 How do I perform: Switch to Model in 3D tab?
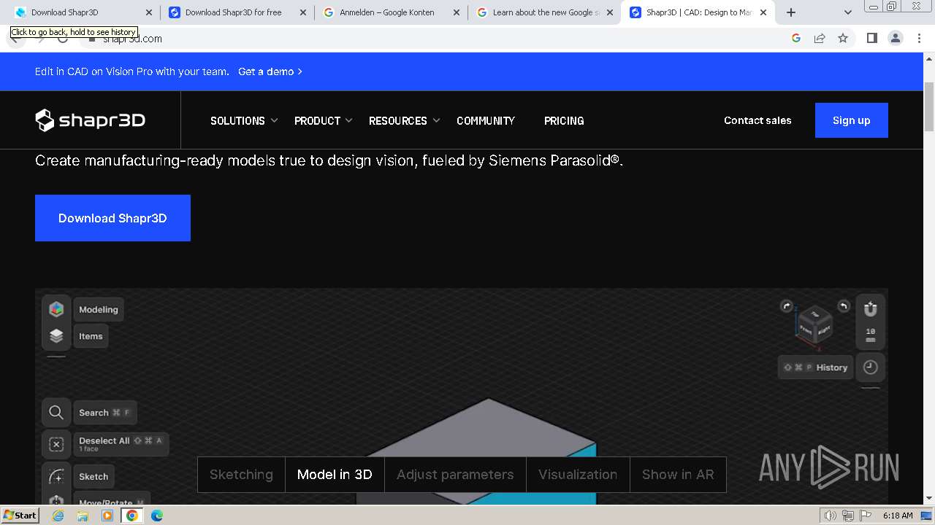click(x=335, y=475)
